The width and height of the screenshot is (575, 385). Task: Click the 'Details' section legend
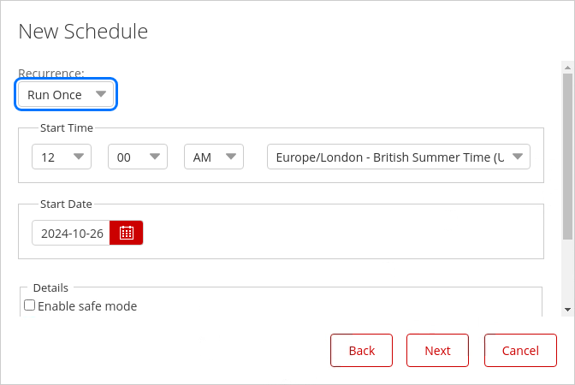(50, 287)
